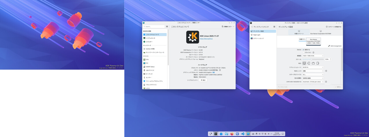Screen dimensions: 369x137
Task: Enable the プライマリ primary display checkbox
Action: (303, 52)
